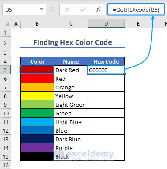Screen dimensions: 167x169
Task: Select the 'Orange' name cell
Action: click(71, 87)
